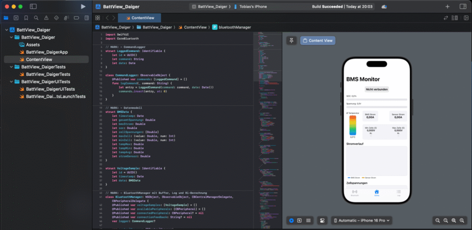Open the Bookmark navigator icon
This screenshot has width=472, height=230.
click(x=26, y=18)
